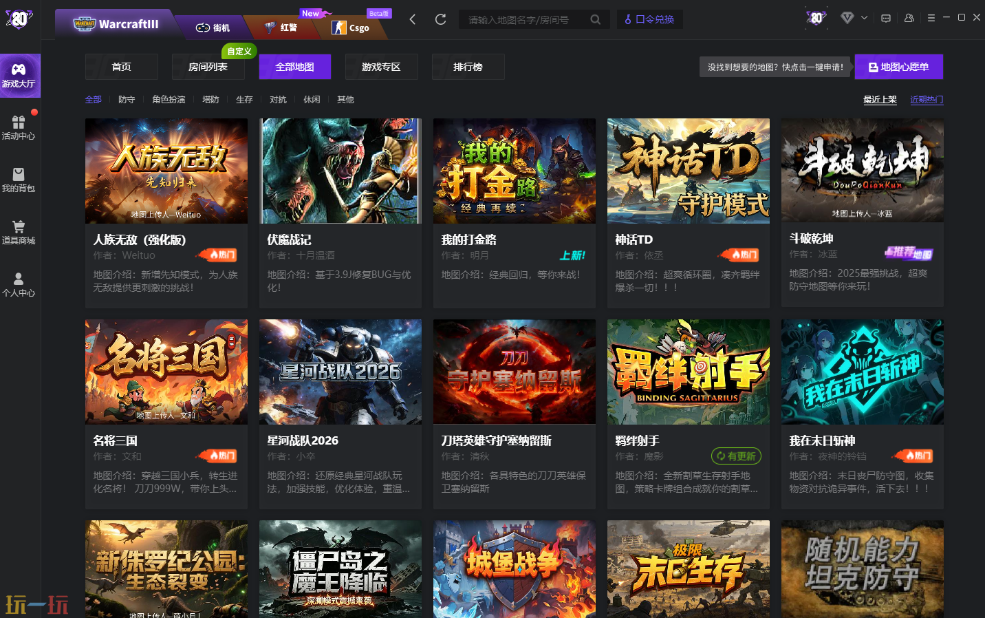985x618 pixels.
Task: Switch to the Csgo game tab
Action: (x=351, y=28)
